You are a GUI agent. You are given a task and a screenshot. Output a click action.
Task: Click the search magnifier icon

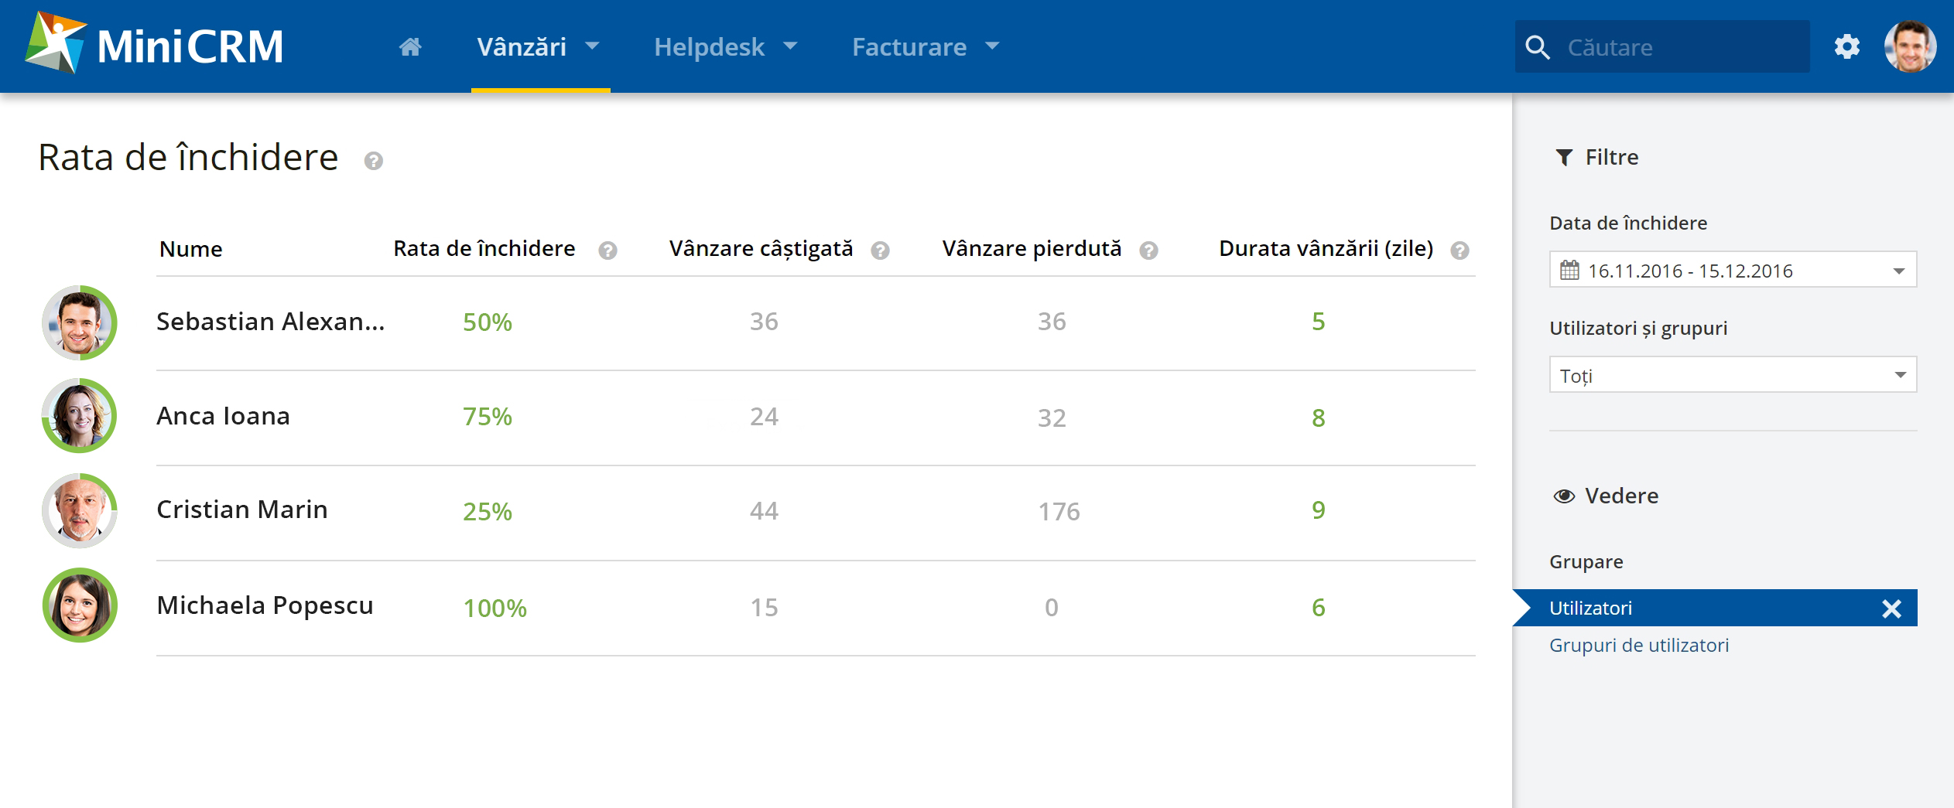click(1538, 47)
